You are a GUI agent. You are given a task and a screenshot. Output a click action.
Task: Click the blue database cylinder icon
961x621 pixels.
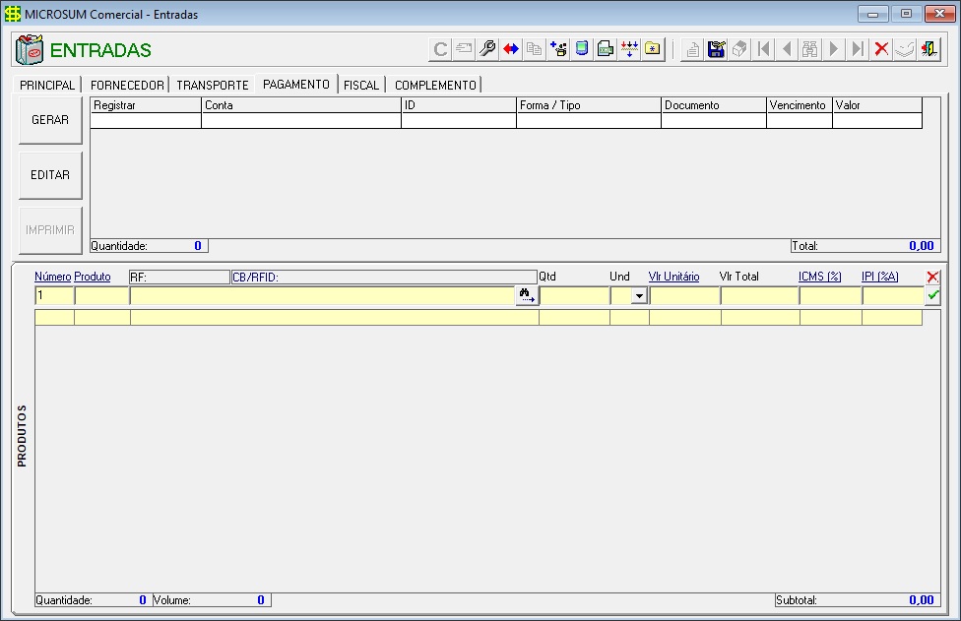point(582,49)
